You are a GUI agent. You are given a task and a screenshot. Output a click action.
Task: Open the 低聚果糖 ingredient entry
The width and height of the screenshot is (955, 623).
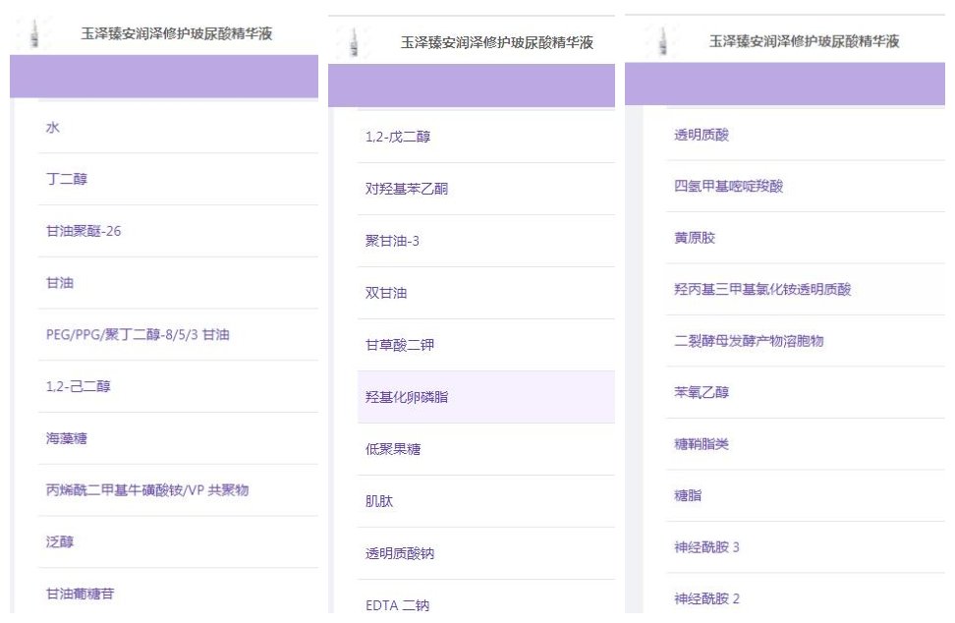click(x=393, y=449)
